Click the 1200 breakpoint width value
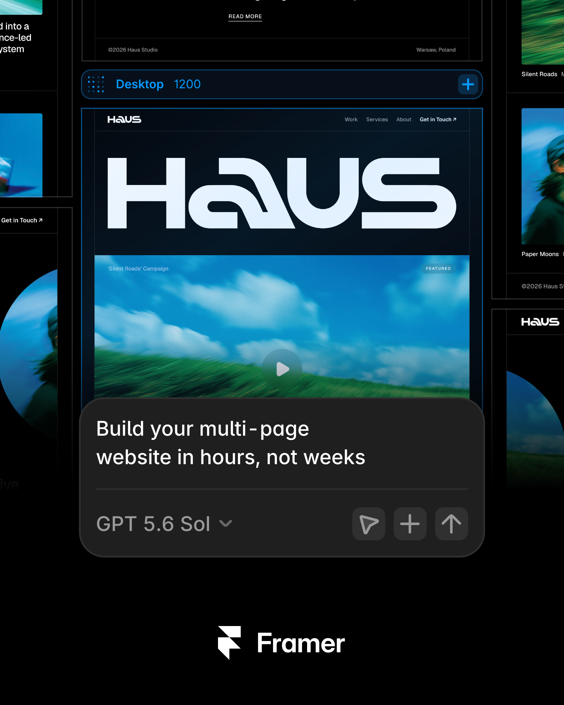The height and width of the screenshot is (705, 564). click(x=187, y=84)
